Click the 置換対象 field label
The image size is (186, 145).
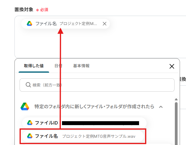(x=24, y=10)
